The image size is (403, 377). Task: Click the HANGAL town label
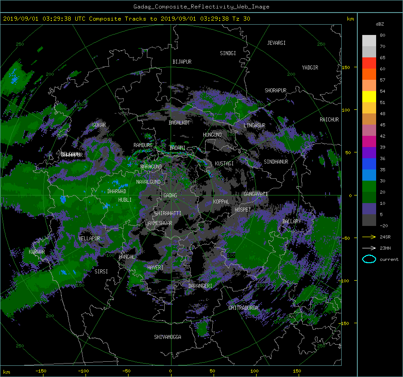(127, 257)
